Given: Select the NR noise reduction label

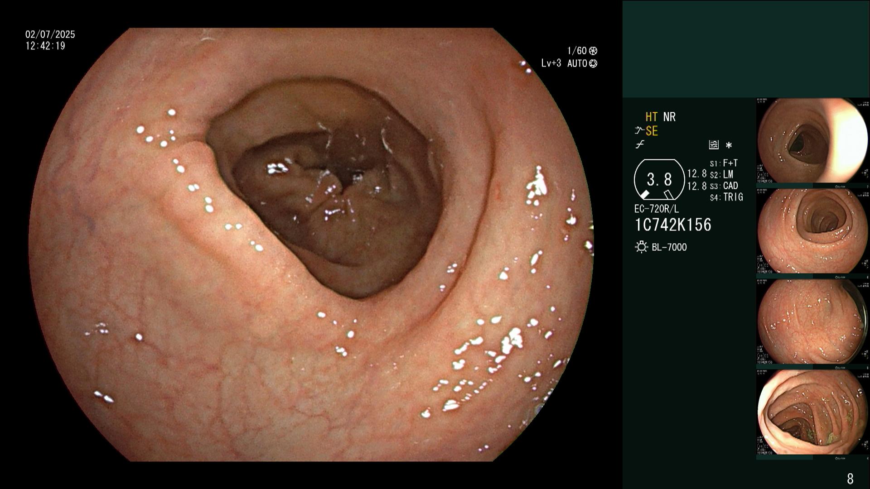Looking at the screenshot, I should [669, 117].
